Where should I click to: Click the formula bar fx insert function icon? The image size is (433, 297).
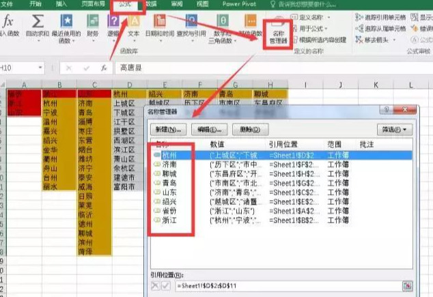pos(104,68)
